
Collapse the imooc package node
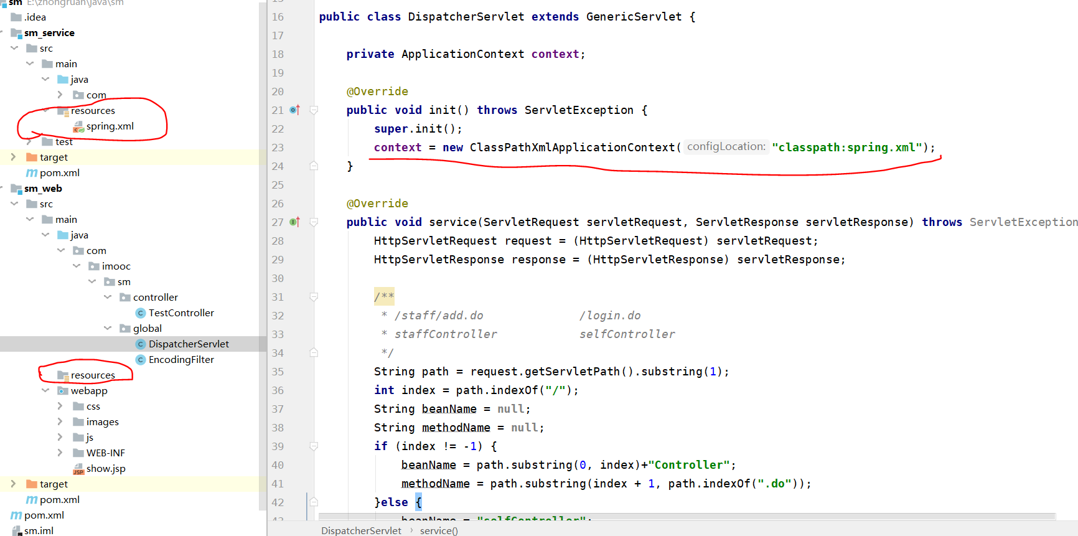77,266
